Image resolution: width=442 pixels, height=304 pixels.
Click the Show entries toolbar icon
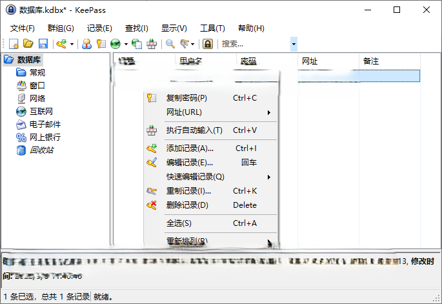pyautogui.click(x=185, y=44)
